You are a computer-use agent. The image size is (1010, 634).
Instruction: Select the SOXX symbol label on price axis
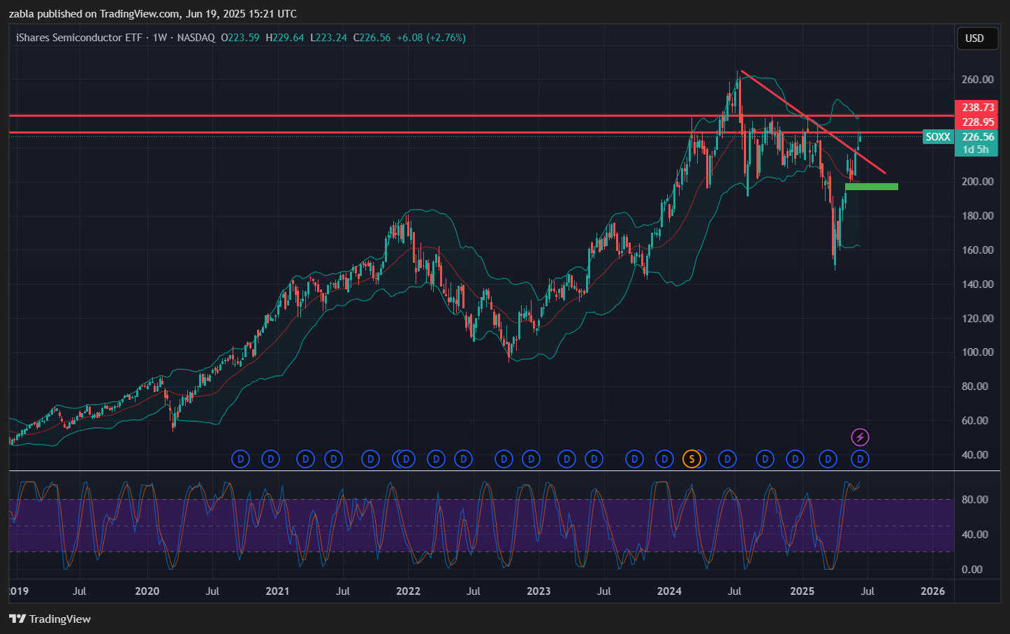click(x=937, y=137)
